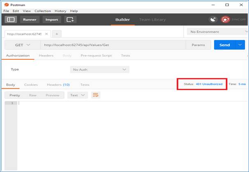Click the satellite interceptor icon
The width and height of the screenshot is (249, 172).
[x=213, y=20]
